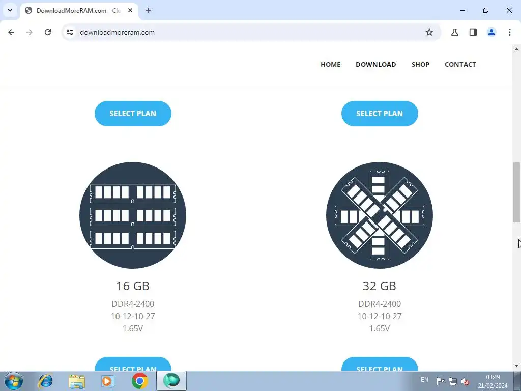Open Windows Explorer from the taskbar
Viewport: 521px width, 391px height.
tap(77, 381)
